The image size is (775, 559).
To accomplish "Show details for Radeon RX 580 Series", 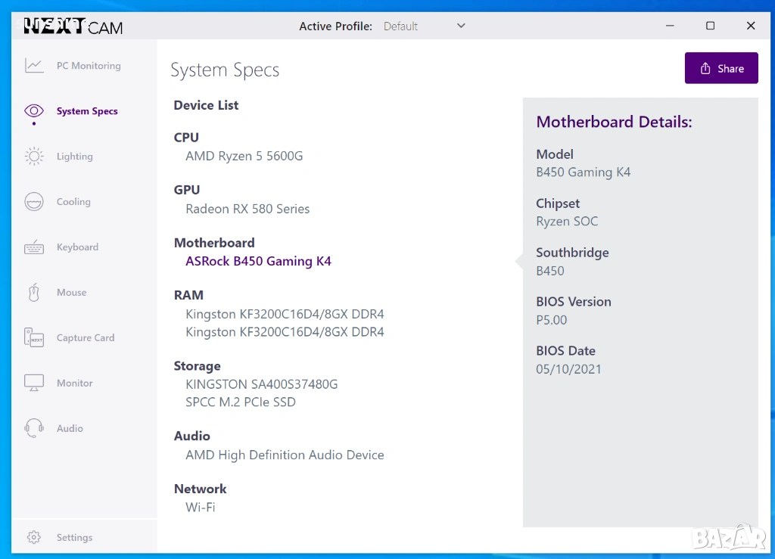I will [247, 210].
